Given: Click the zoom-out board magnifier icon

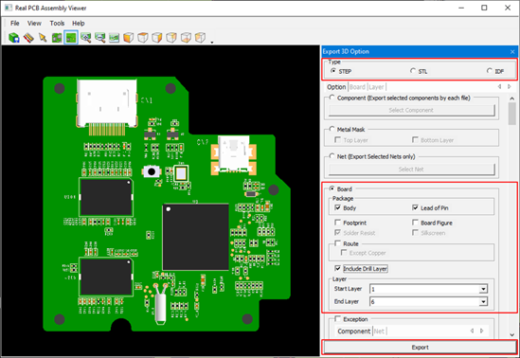Looking at the screenshot, I should click(x=99, y=38).
